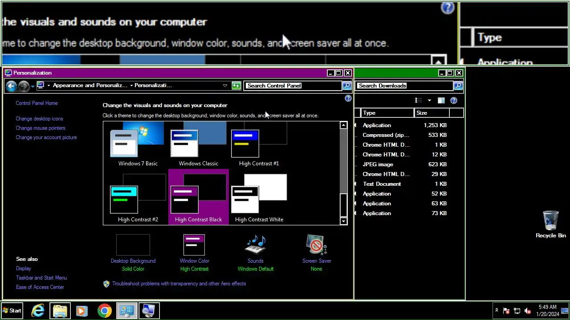Sort Downloads by the Type column

(387, 113)
